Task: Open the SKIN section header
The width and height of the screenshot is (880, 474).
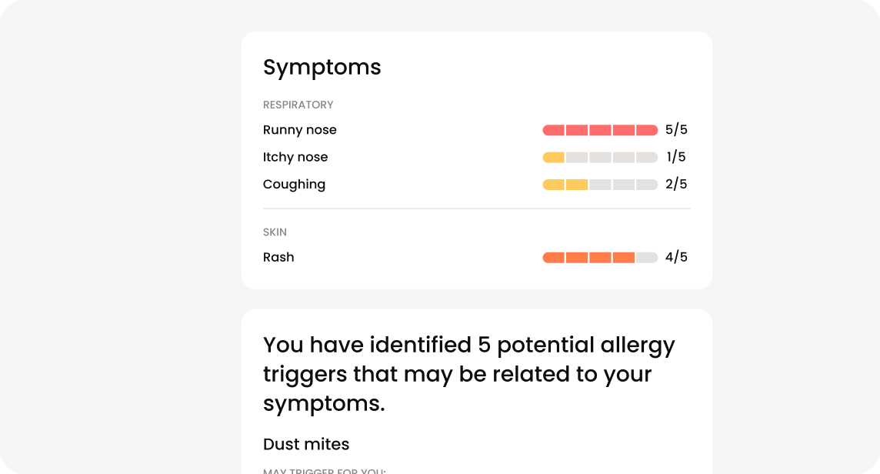Action: pos(275,232)
